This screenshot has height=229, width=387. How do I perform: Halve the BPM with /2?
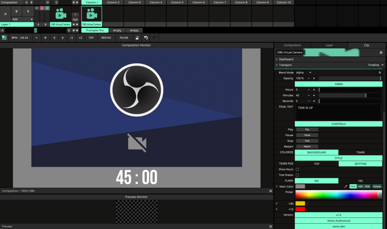coord(72,38)
